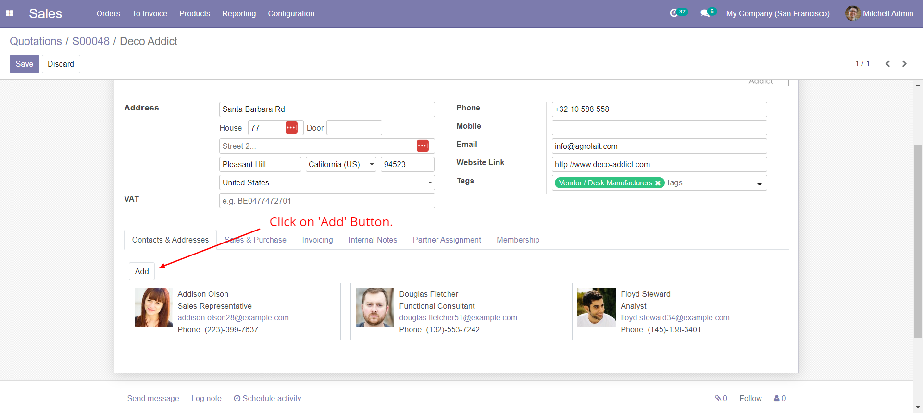Open the Reporting menu
The height and width of the screenshot is (413, 923).
click(239, 13)
